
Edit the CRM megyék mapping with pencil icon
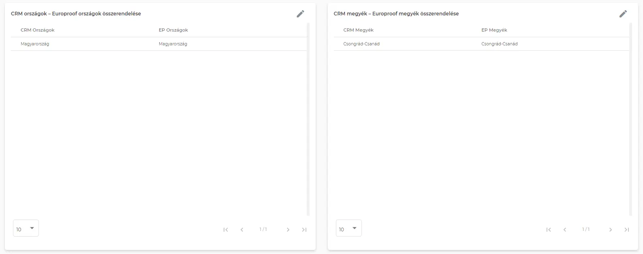[623, 14]
